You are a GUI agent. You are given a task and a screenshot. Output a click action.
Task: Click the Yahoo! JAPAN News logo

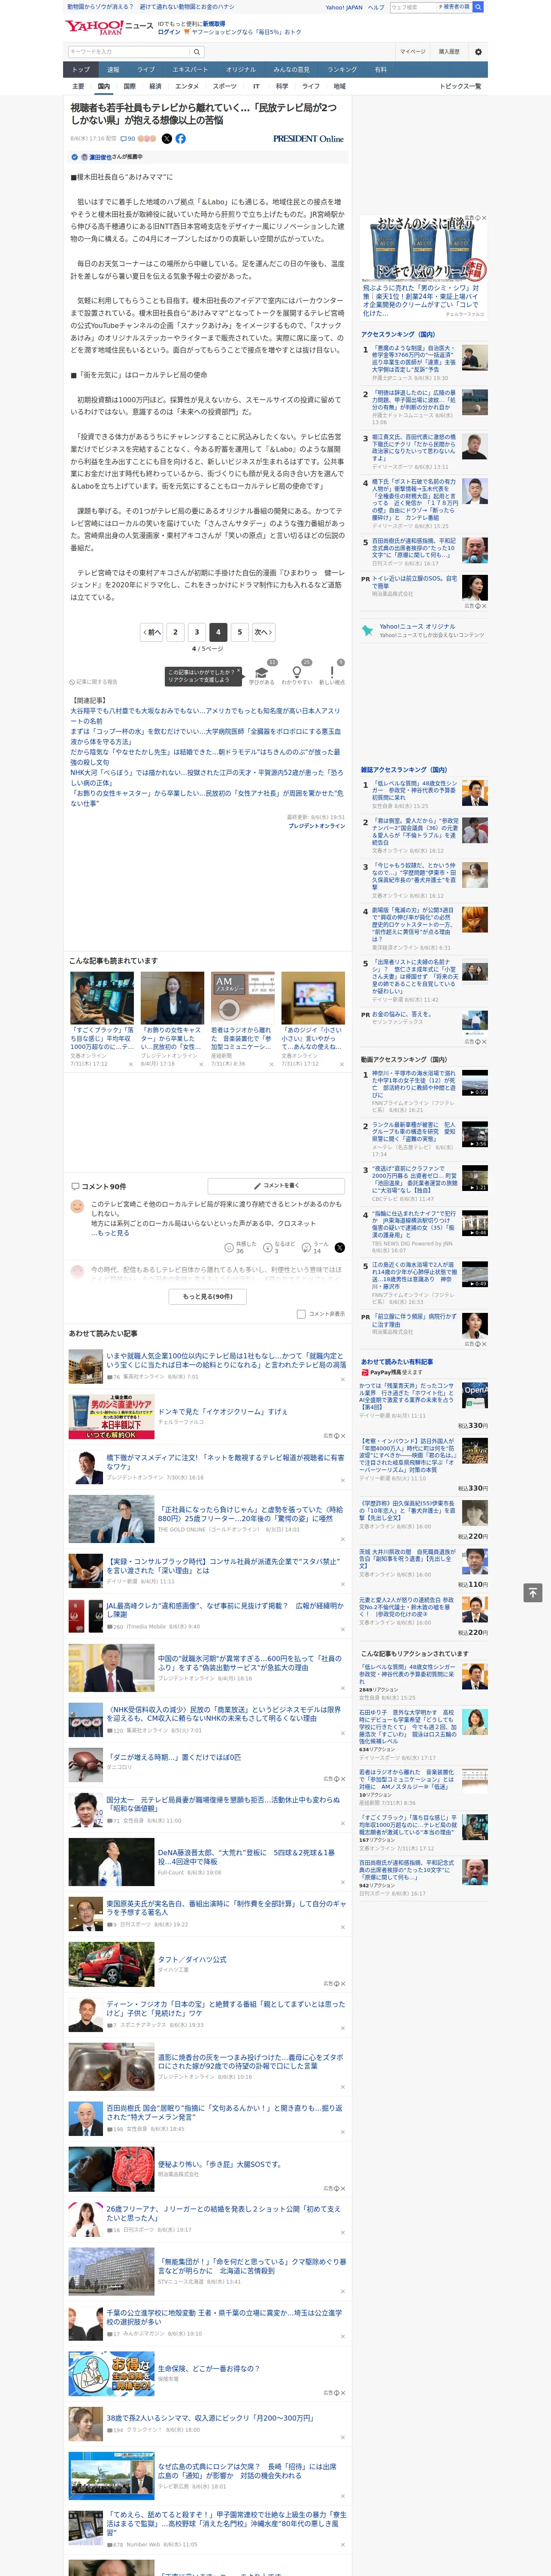point(109,27)
